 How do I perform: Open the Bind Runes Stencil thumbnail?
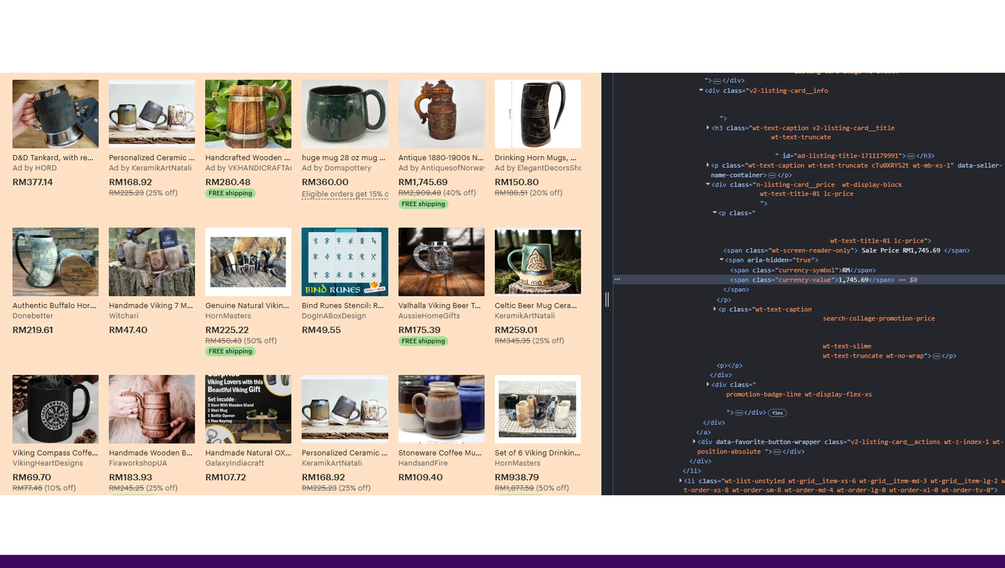(x=344, y=261)
